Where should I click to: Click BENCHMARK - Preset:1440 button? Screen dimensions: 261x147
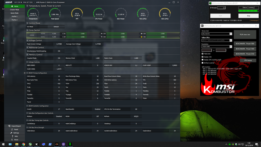tap(245, 49)
